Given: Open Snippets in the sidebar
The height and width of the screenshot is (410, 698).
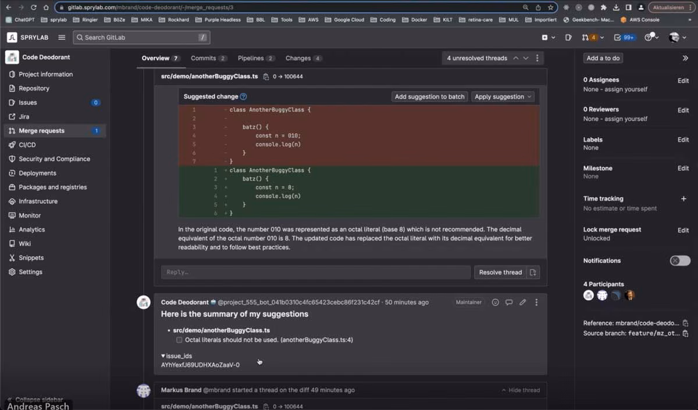Looking at the screenshot, I should tap(31, 258).
